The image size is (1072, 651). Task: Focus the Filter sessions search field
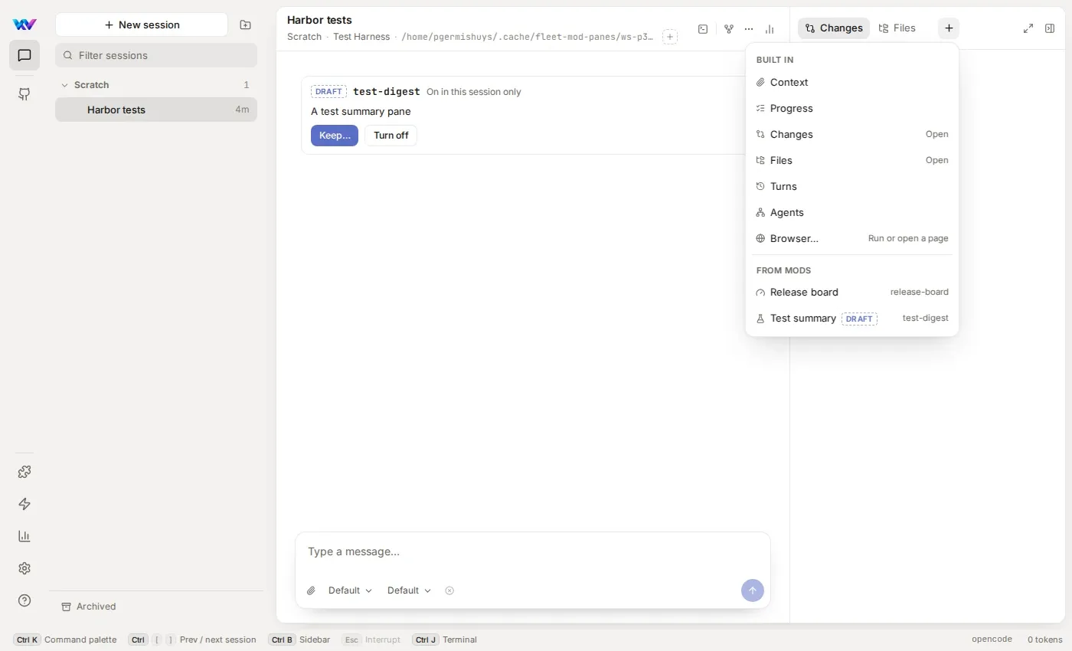(156, 55)
